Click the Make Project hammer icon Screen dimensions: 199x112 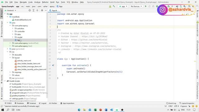pos(114,6)
